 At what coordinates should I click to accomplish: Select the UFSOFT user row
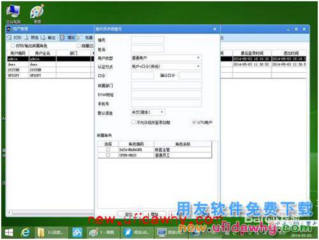tap(50, 75)
